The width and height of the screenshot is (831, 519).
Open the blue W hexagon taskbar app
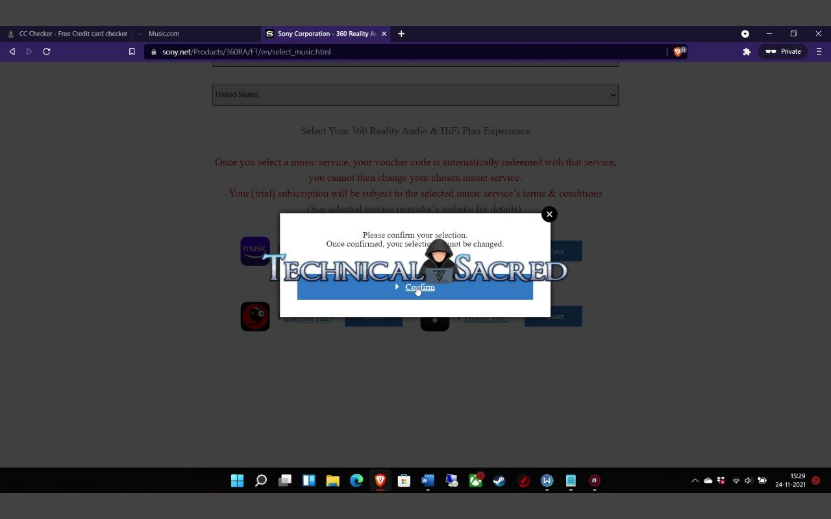click(547, 481)
